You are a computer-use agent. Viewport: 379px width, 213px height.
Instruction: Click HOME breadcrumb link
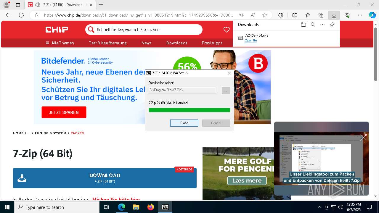18,133
